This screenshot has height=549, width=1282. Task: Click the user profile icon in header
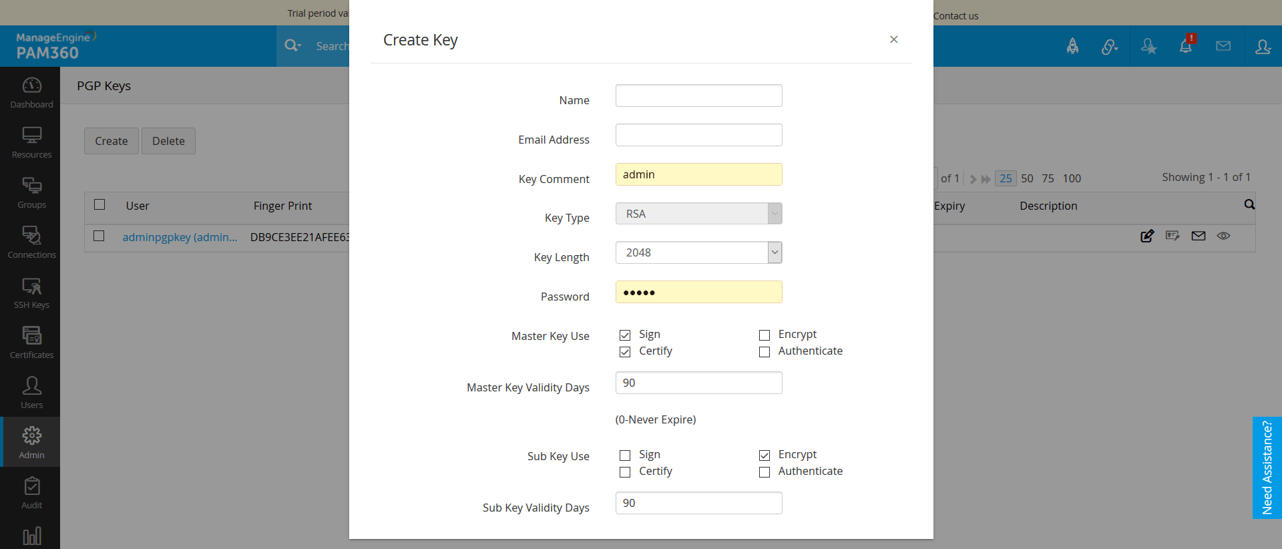pos(1263,46)
